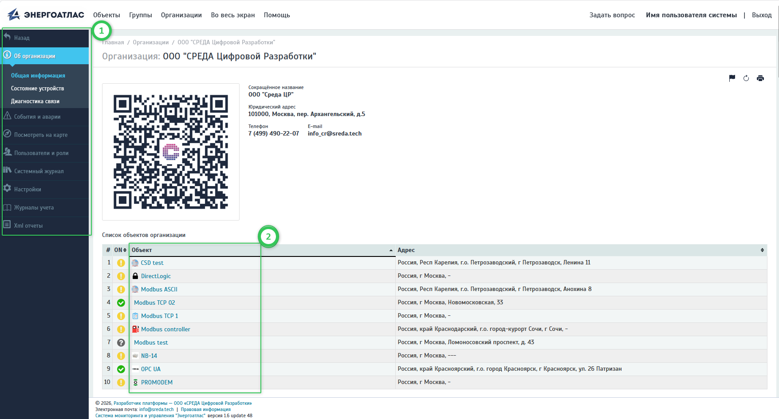
Task: Click the warning triangle icon for События и аварии
Action: (7, 116)
